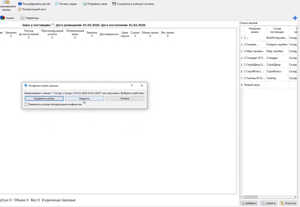The width and height of the screenshot is (300, 207).
Task: Click Удалить button below order list
Action: tap(268, 203)
